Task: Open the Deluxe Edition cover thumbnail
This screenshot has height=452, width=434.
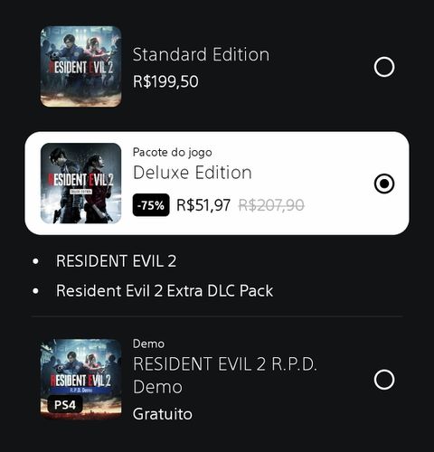Action: pos(81,184)
